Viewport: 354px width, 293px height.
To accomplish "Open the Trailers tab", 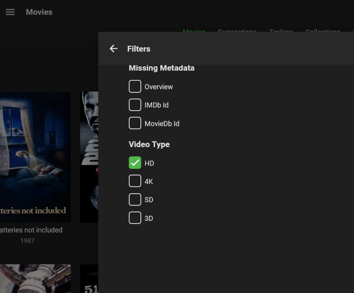I will (281, 31).
